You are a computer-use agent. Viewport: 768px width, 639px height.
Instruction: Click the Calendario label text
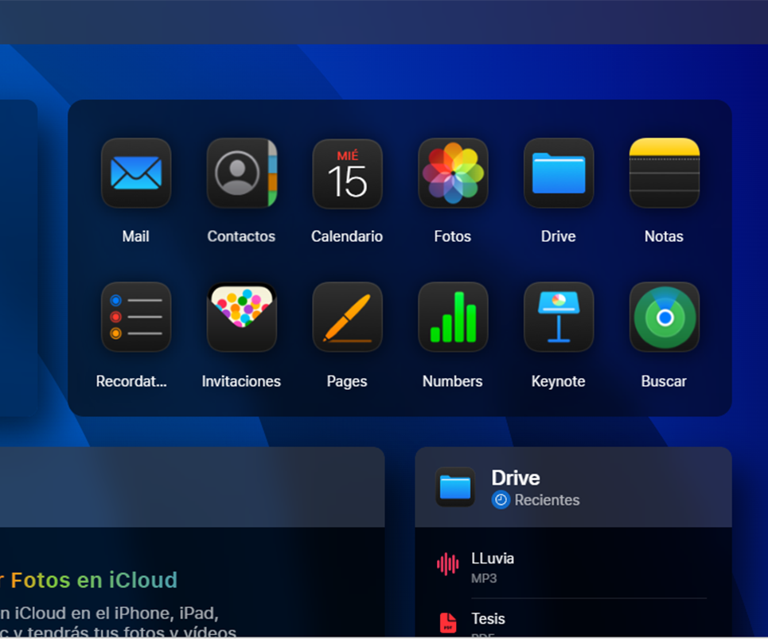coord(347,236)
